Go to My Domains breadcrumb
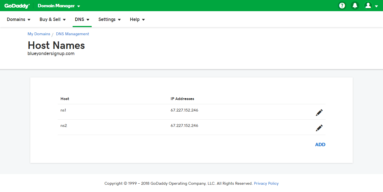This screenshot has height=192, width=383. (x=39, y=34)
